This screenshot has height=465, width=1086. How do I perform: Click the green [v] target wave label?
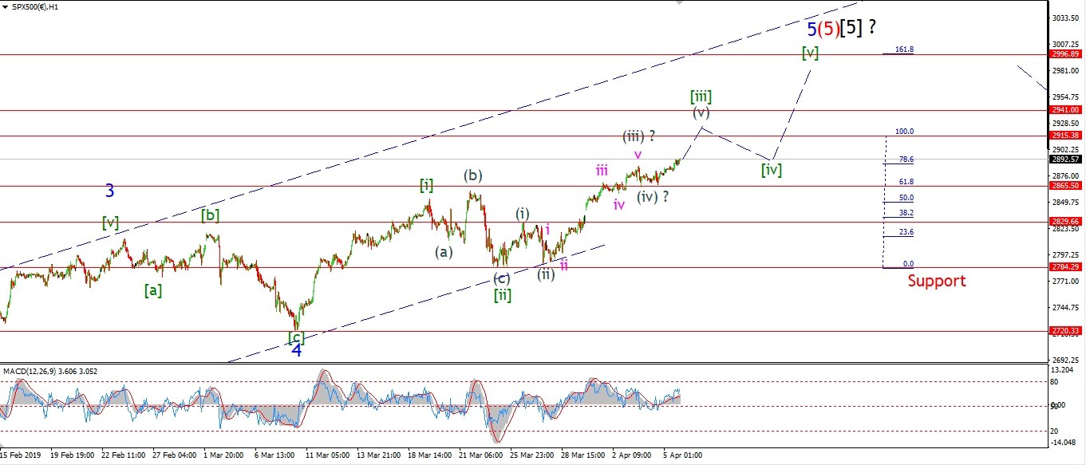(810, 53)
